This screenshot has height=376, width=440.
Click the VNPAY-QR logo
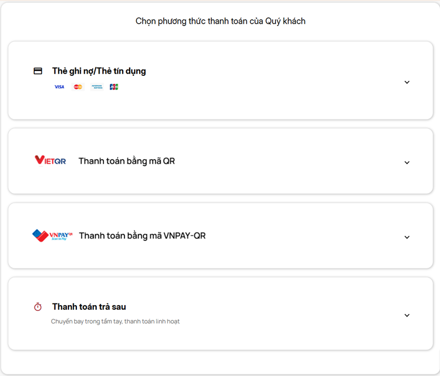coord(53,236)
